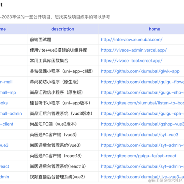This screenshot has height=184, width=184.
Task: Open the live-vue3 GitHub link
Action: (x=142, y=177)
